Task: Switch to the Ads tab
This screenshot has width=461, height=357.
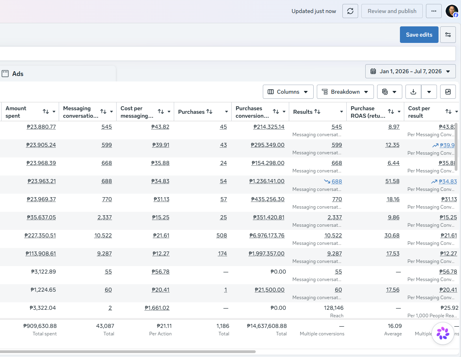Action: pos(58,74)
